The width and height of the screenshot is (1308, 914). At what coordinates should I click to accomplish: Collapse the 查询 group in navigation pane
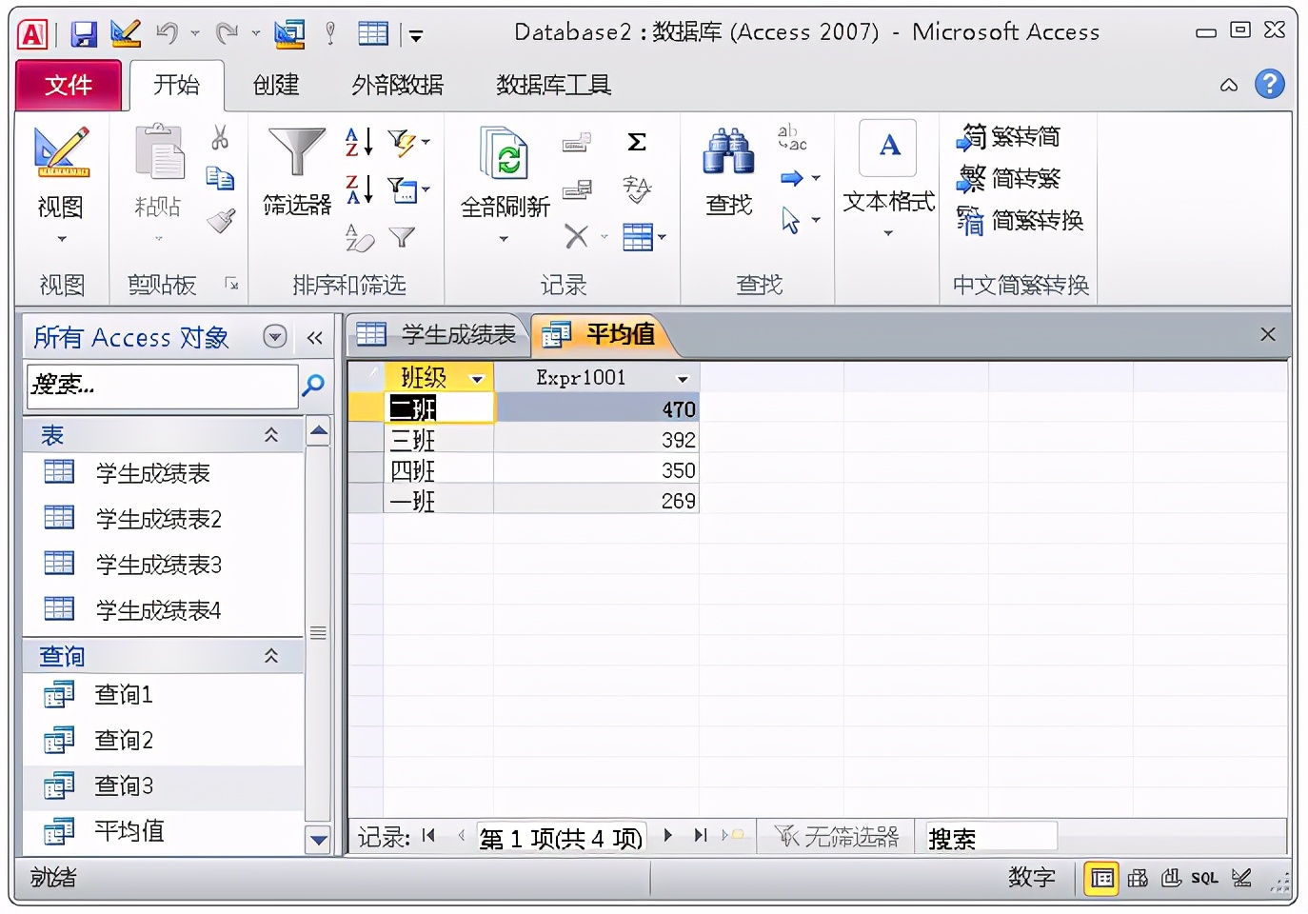[271, 655]
